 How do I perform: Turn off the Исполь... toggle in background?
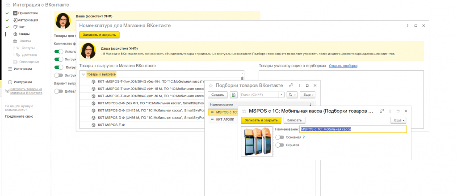coord(59,52)
